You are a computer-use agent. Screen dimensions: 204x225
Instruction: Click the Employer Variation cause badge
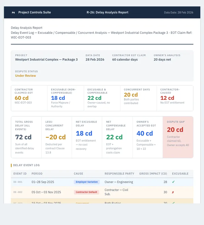(87, 182)
